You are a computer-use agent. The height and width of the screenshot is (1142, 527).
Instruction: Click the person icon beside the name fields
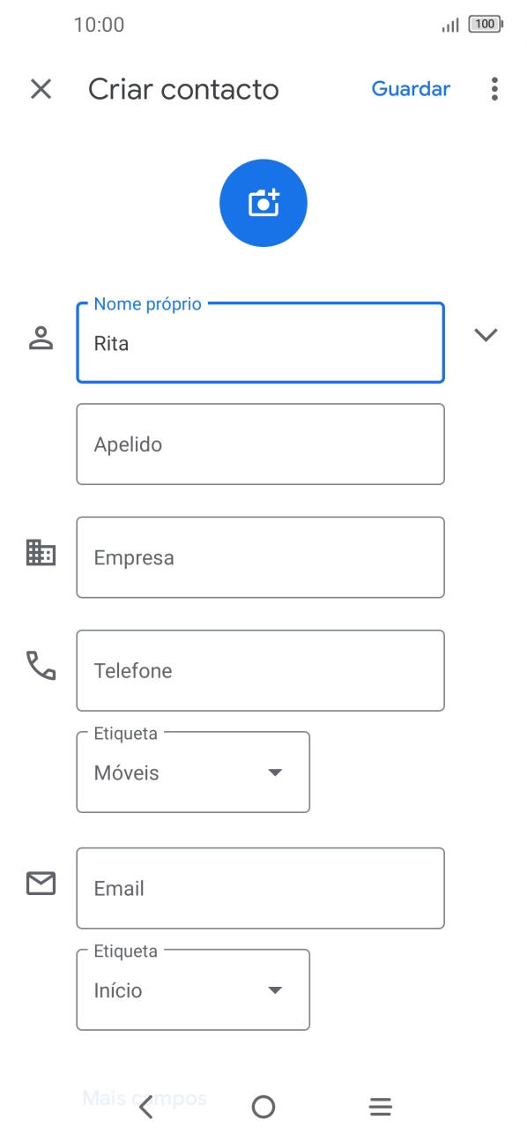41,335
